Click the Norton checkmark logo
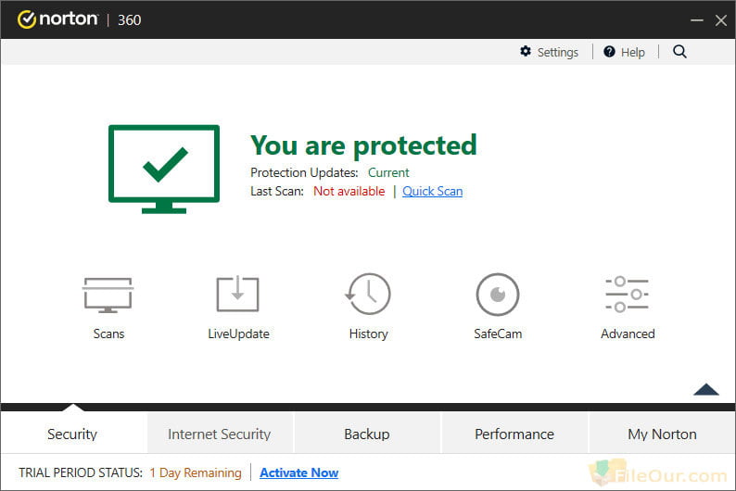Screen dimensions: 736x491 27,19
